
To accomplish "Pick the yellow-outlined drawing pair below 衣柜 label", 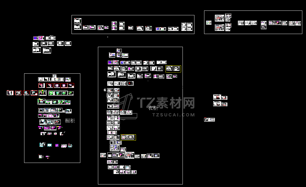I will [x=128, y=137].
